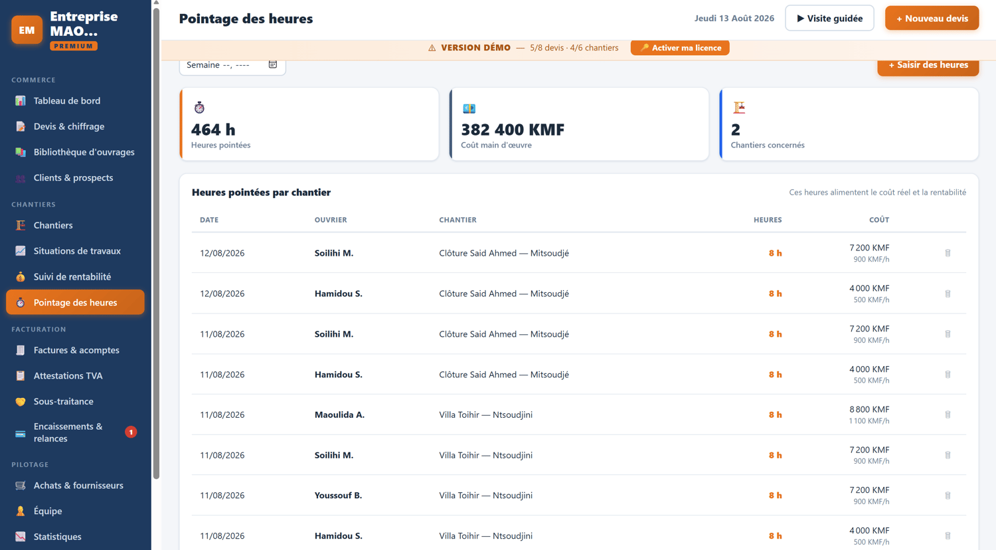Click the 382 400 KMF cost value

[x=513, y=130]
